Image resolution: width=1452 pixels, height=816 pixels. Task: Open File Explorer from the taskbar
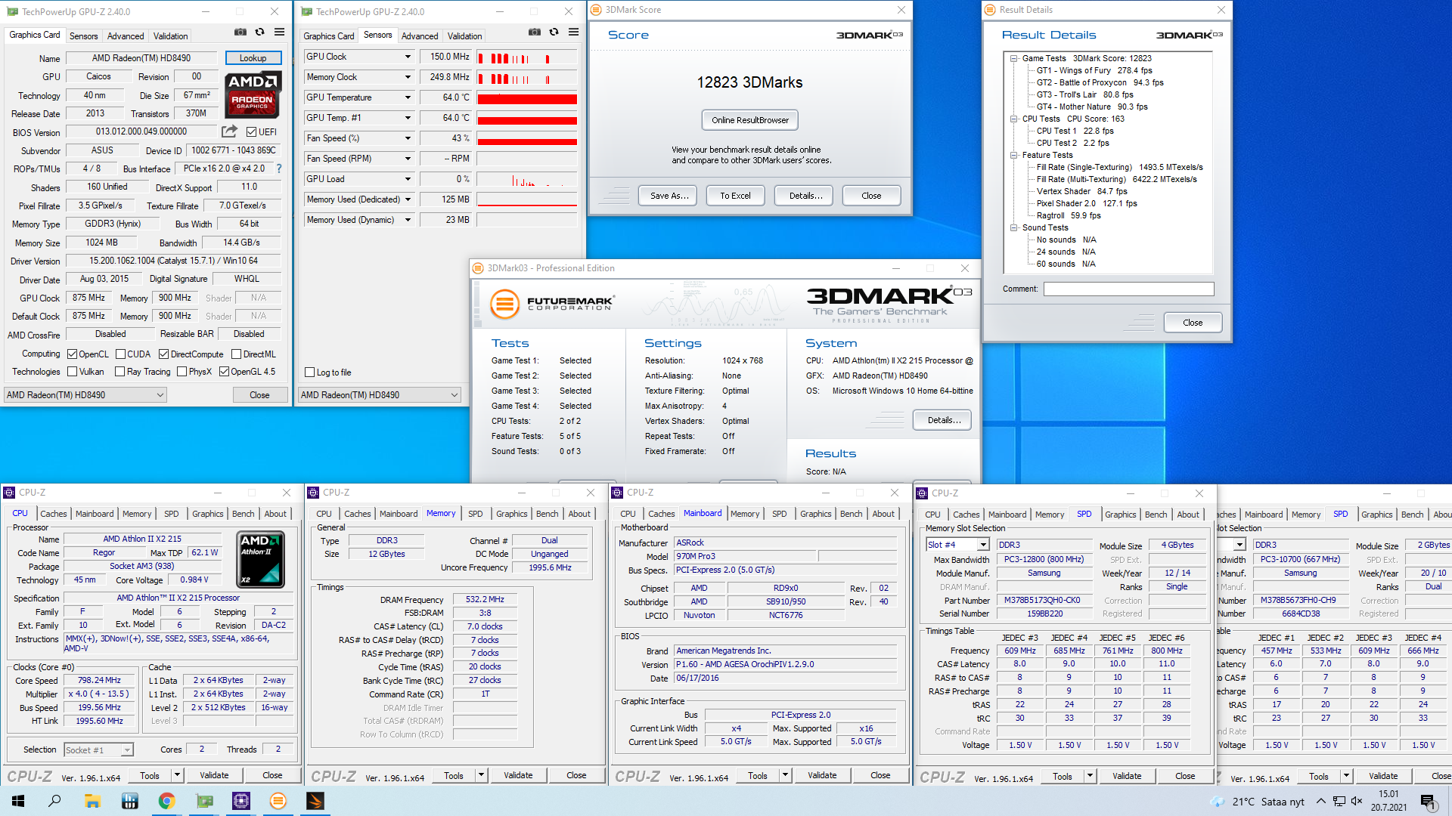92,801
